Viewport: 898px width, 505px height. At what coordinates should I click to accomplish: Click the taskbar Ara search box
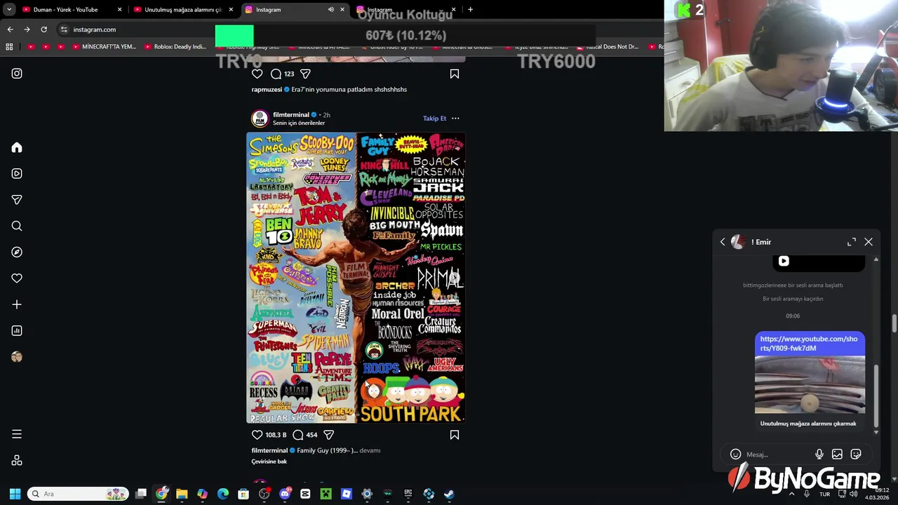click(79, 494)
